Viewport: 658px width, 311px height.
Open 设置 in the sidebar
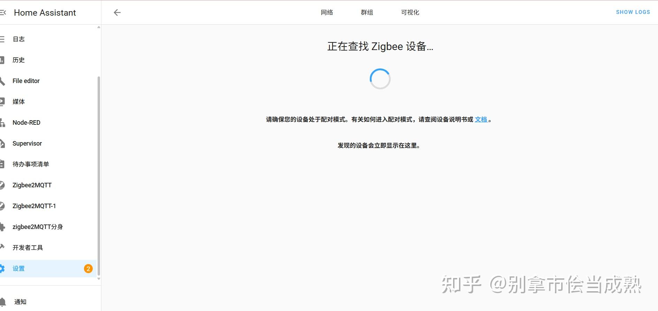(48, 269)
